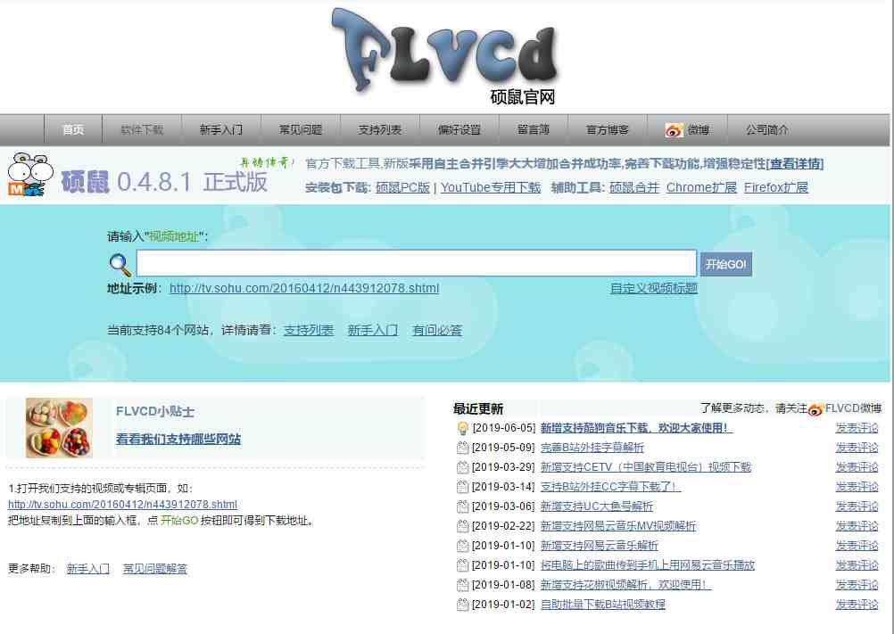Open the 首页 navigation tab
The image size is (894, 634).
click(73, 130)
